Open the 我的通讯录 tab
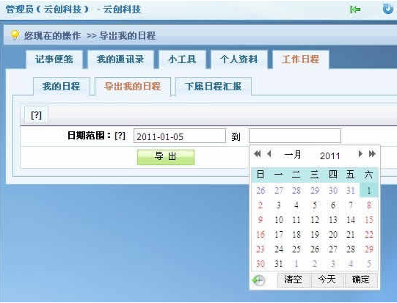This screenshot has height=303, width=397. pos(120,59)
